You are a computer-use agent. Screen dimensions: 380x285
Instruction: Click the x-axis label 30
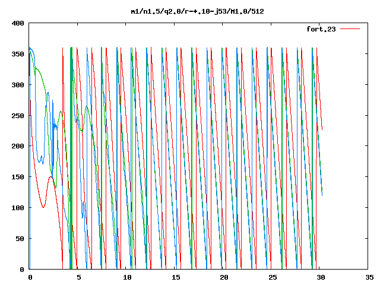[x=321, y=277]
